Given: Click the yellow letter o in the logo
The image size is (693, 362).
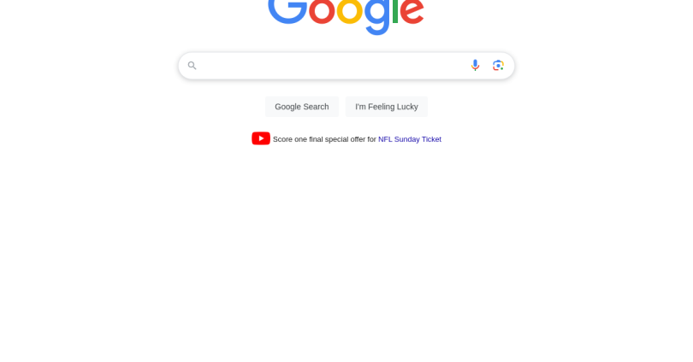Looking at the screenshot, I should [x=350, y=10].
